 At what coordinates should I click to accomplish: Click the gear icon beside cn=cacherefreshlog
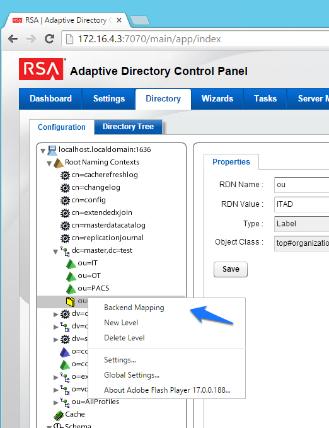(65, 175)
